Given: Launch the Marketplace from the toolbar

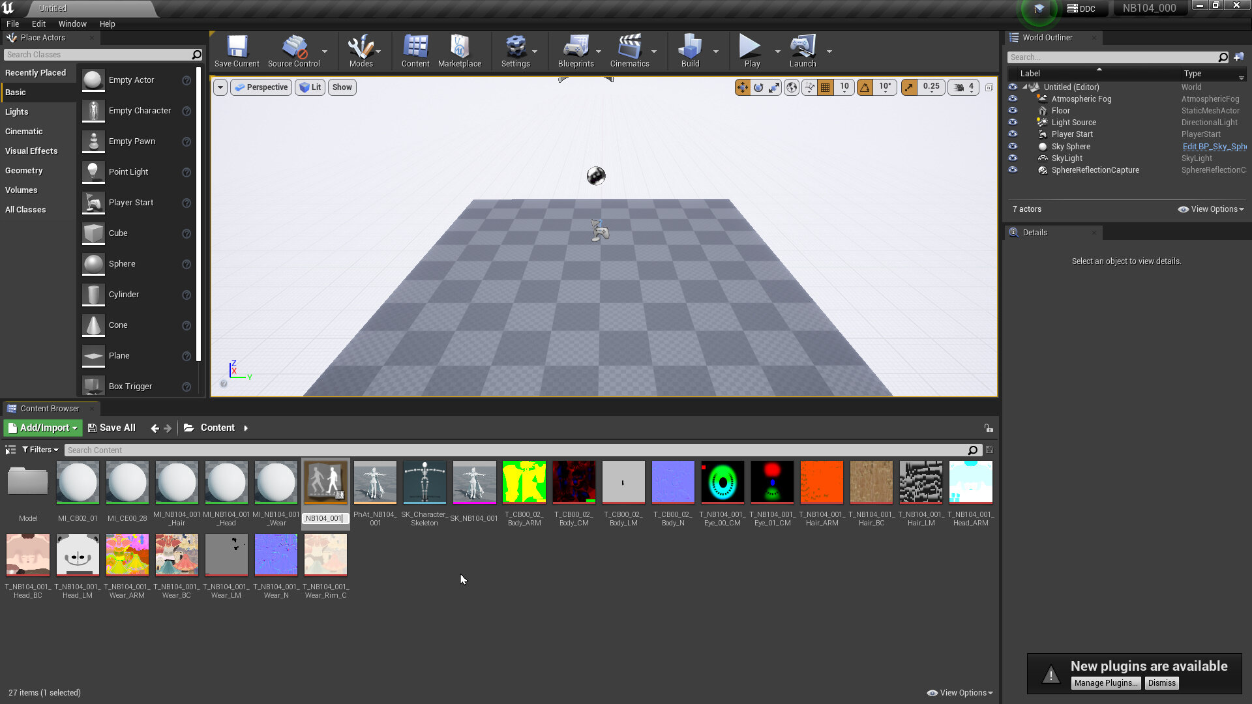Looking at the screenshot, I should click(x=460, y=51).
